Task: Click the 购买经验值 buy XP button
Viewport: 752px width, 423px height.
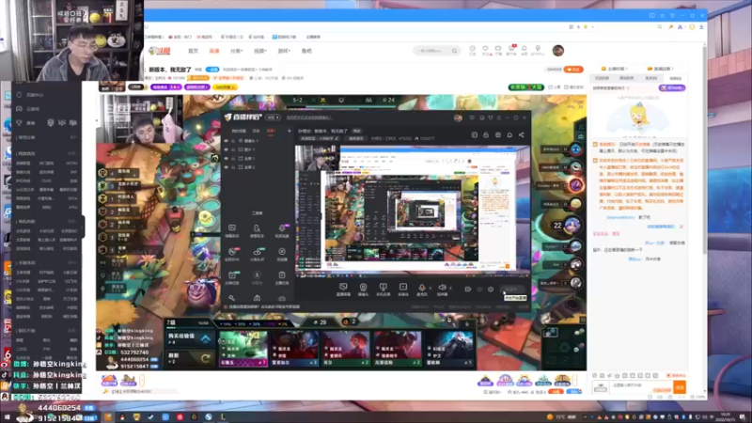Action: pyautogui.click(x=189, y=338)
